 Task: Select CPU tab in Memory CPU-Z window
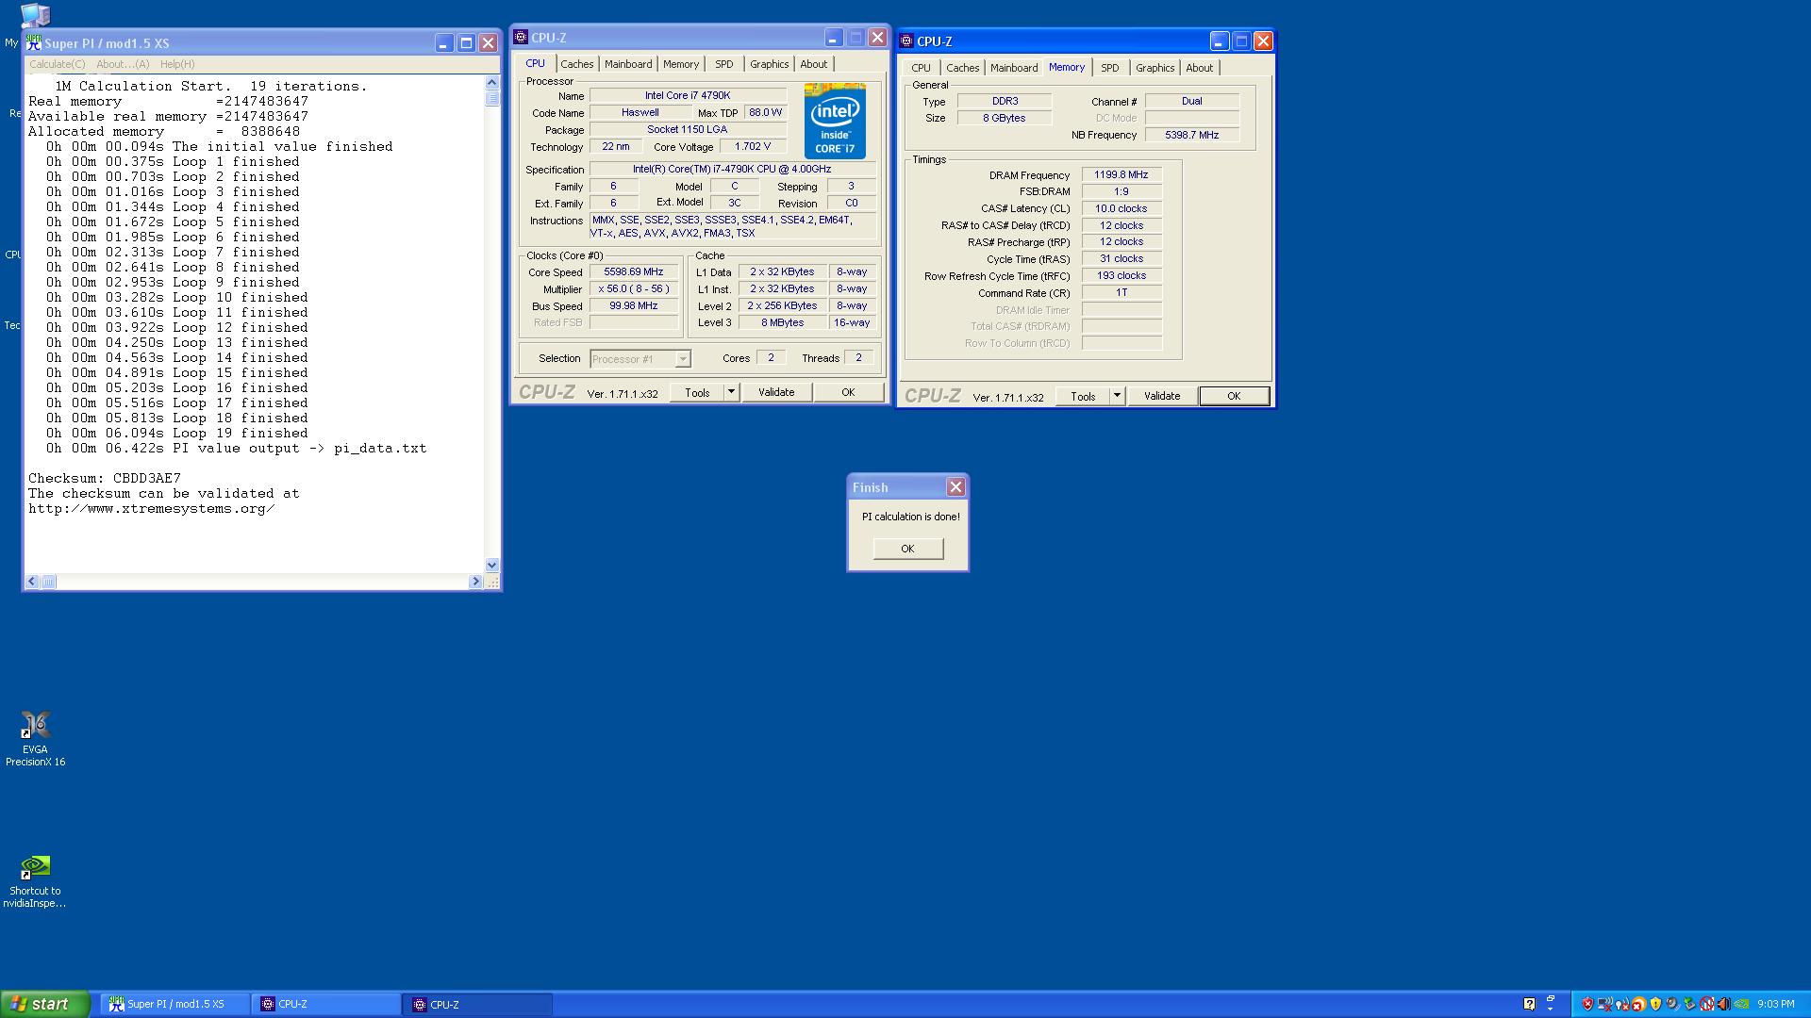pyautogui.click(x=921, y=68)
